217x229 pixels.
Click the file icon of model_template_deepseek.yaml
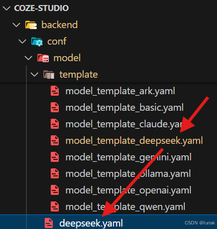[x=55, y=140]
